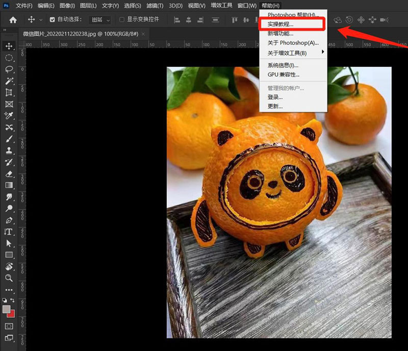
Task: Click the Distribute vertically icon
Action: pyautogui.click(x=215, y=20)
